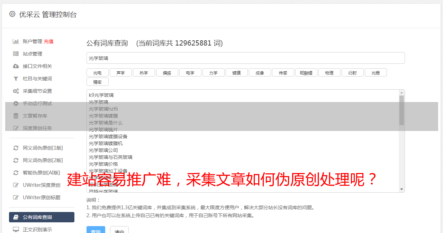This screenshot has width=443, height=233.
Task: Click the result line 光学玻璃公司
Action: (103, 150)
